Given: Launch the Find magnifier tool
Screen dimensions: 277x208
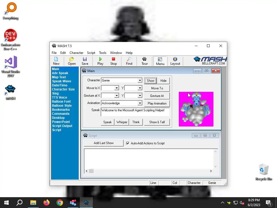Looking at the screenshot, I should click(x=129, y=61).
